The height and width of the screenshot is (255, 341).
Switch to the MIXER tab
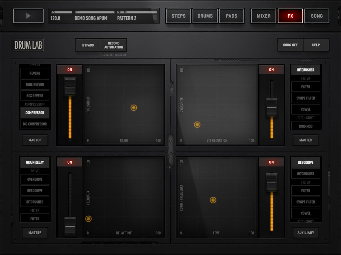point(263,16)
